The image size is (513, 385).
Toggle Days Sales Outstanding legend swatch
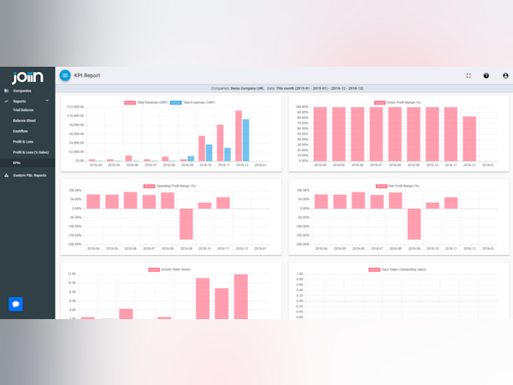[374, 269]
